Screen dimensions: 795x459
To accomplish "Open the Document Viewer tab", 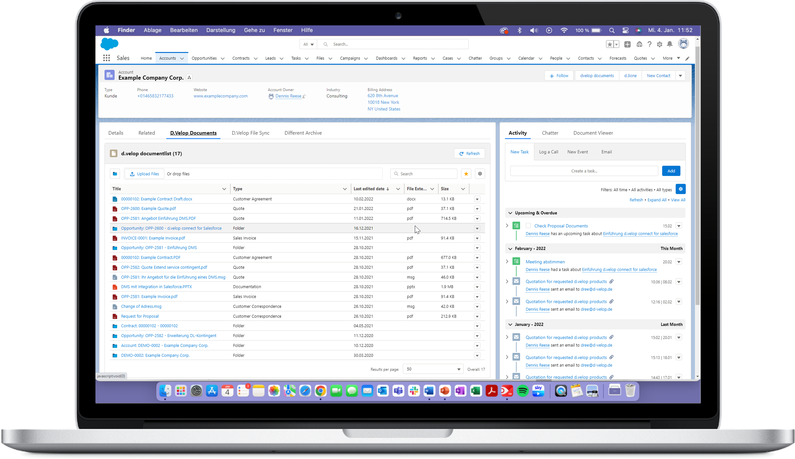I will point(593,133).
